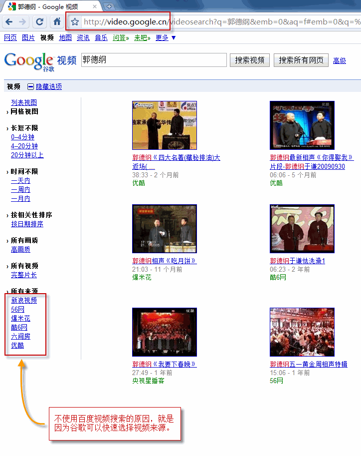Open the 高级 advanced search link

[339, 60]
